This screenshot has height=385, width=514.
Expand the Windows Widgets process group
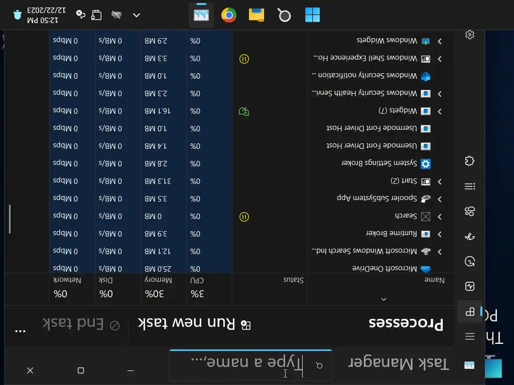point(440,41)
